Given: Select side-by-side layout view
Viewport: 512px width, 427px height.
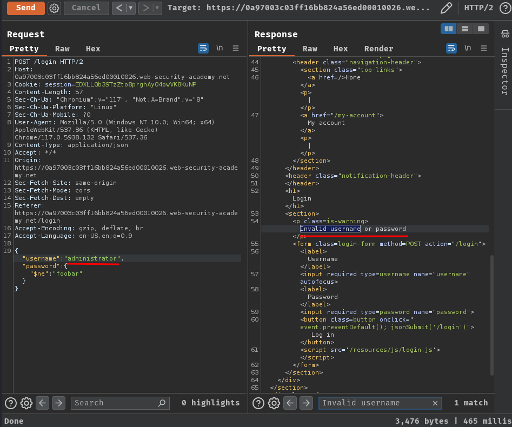Looking at the screenshot, I should pos(448,29).
